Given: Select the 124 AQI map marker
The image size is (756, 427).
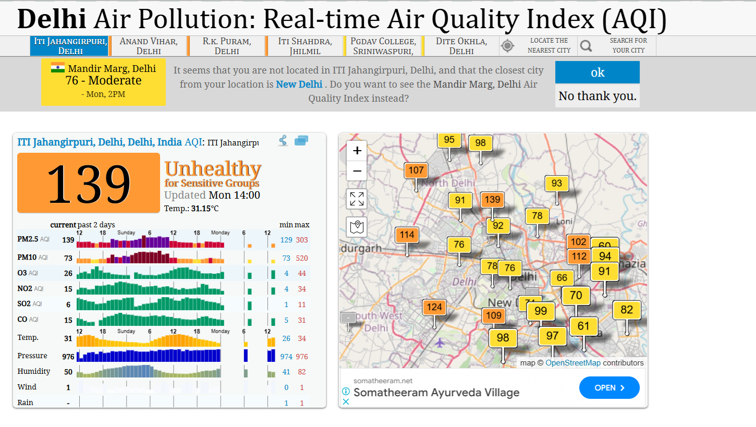Looking at the screenshot, I should click(x=434, y=307).
